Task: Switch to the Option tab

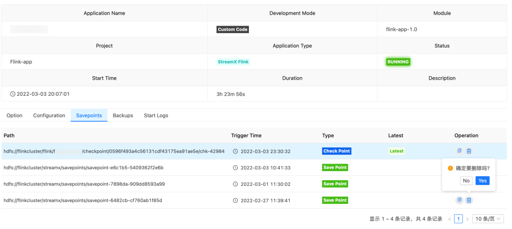Action: tap(14, 115)
